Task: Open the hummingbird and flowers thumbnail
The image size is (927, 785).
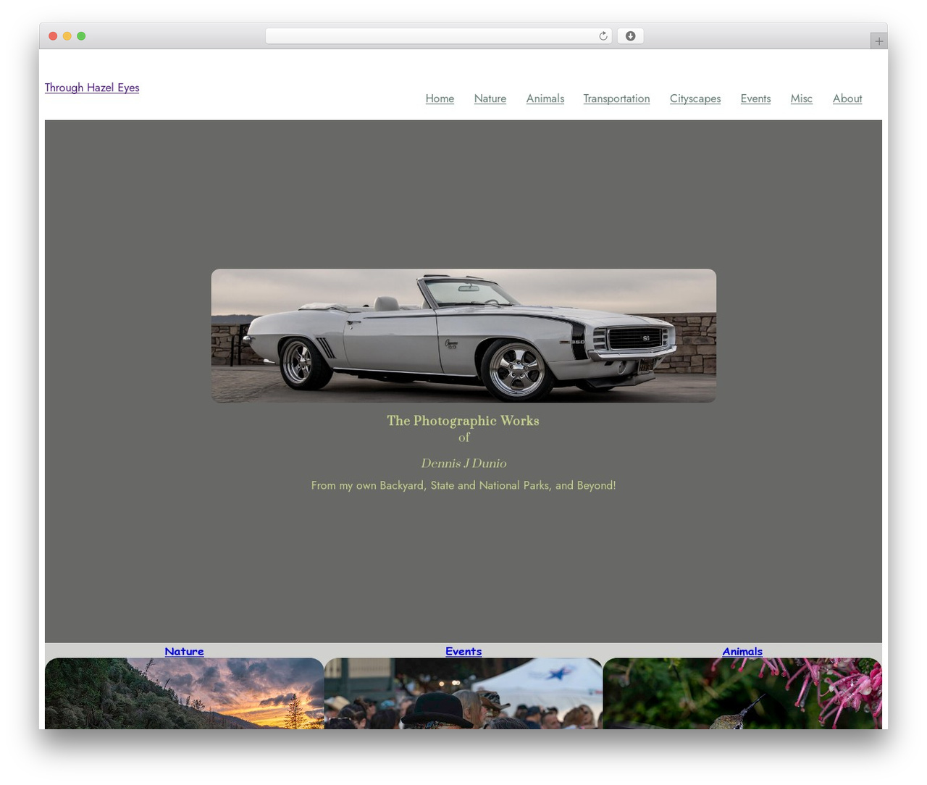Action: click(x=742, y=693)
